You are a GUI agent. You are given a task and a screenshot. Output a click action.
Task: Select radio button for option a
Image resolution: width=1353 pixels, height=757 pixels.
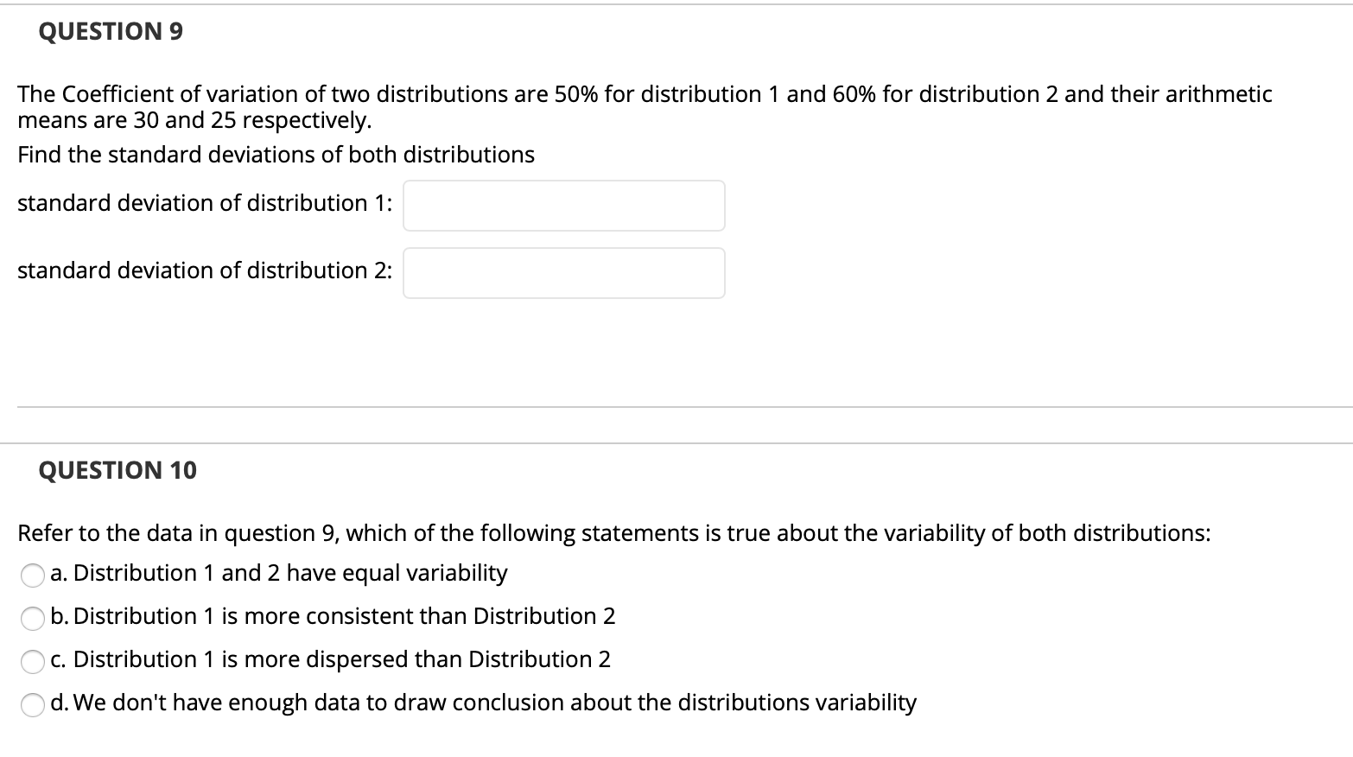[x=32, y=575]
